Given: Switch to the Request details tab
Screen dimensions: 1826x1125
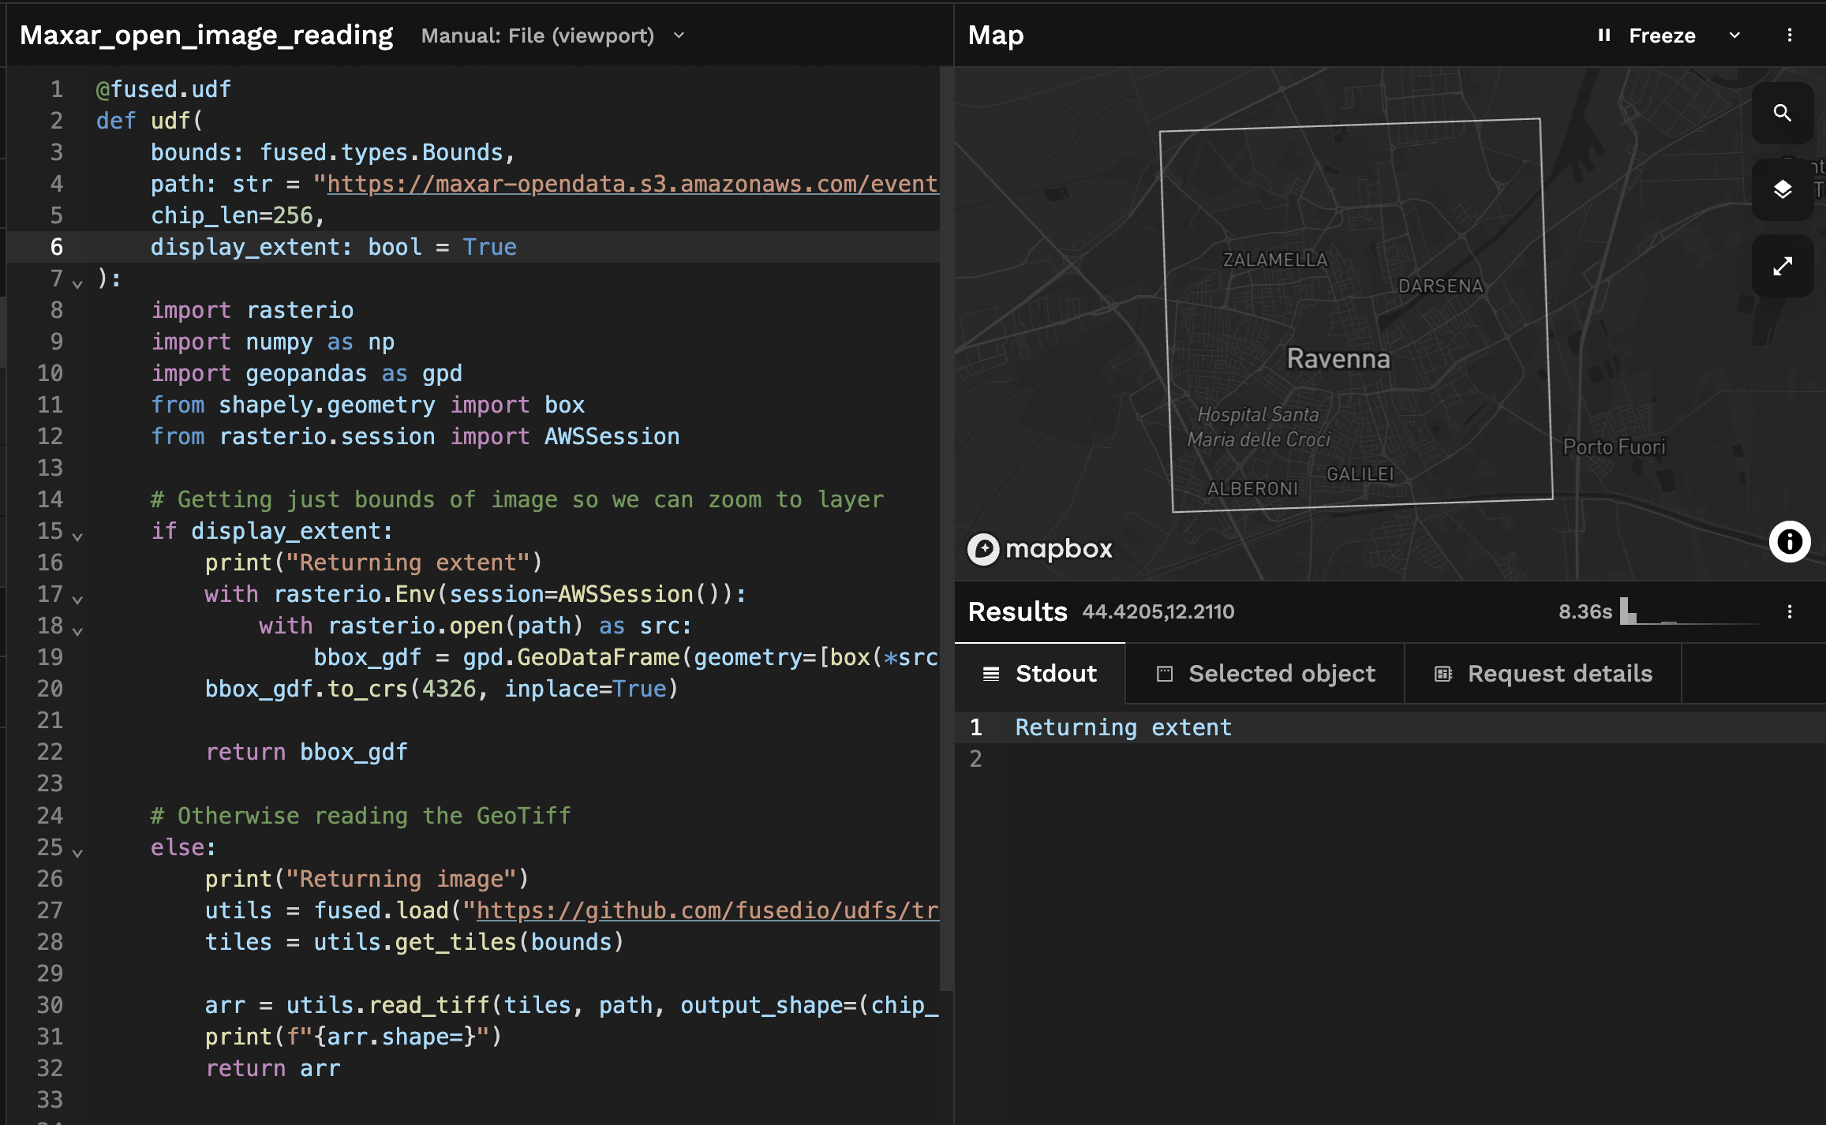Looking at the screenshot, I should [1543, 674].
